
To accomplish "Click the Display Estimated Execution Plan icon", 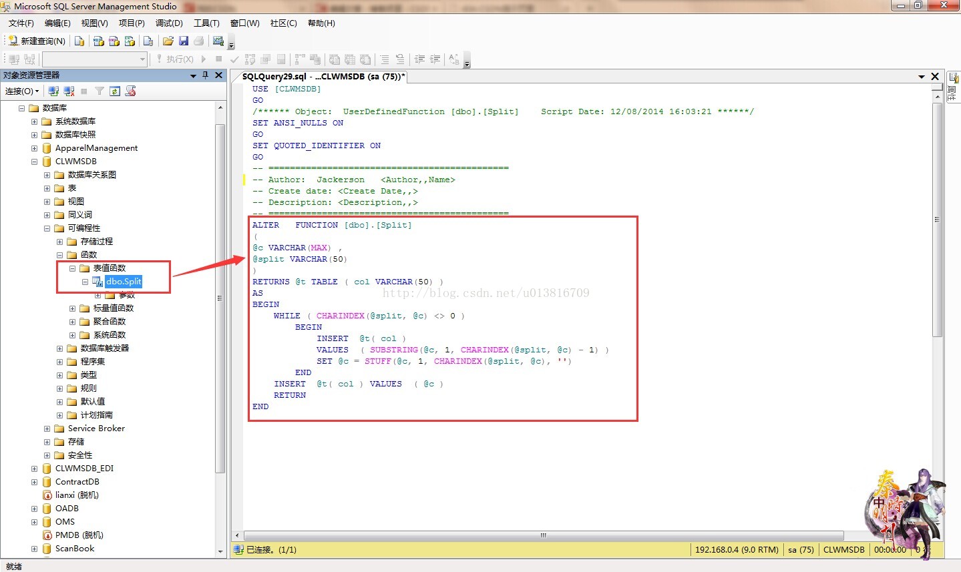I will (x=250, y=59).
